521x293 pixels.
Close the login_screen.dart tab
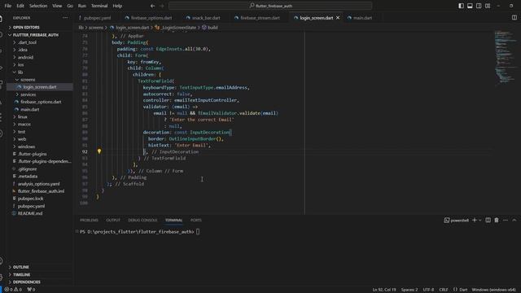coord(338,18)
